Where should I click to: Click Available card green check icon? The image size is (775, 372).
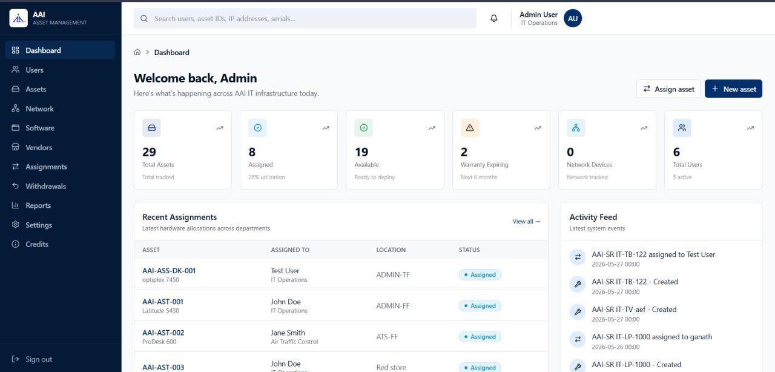pos(363,128)
